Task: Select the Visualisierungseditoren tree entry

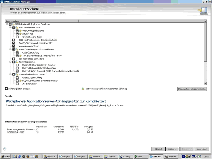Action: pos(29,46)
